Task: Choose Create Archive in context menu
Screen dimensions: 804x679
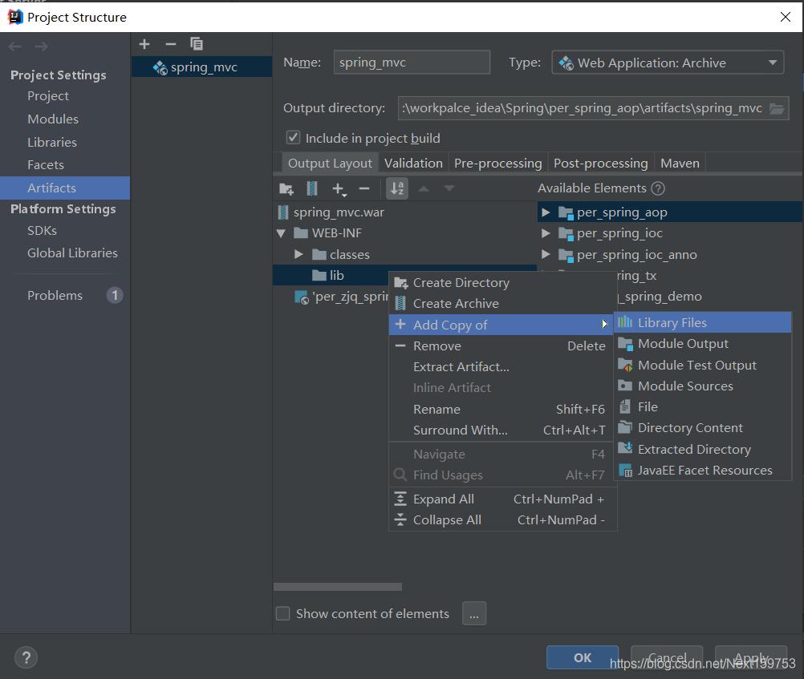Action: (502, 303)
